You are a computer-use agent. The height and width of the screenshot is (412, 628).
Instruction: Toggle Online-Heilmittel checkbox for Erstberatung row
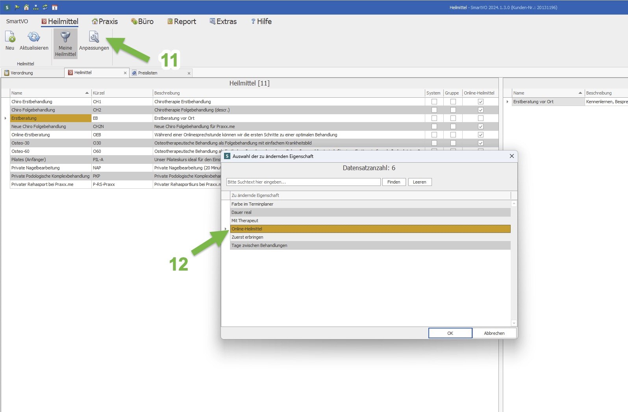480,118
